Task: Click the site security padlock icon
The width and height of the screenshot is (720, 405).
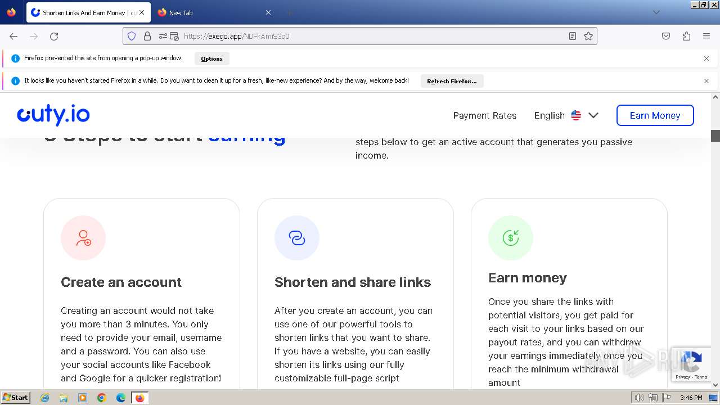Action: [147, 36]
